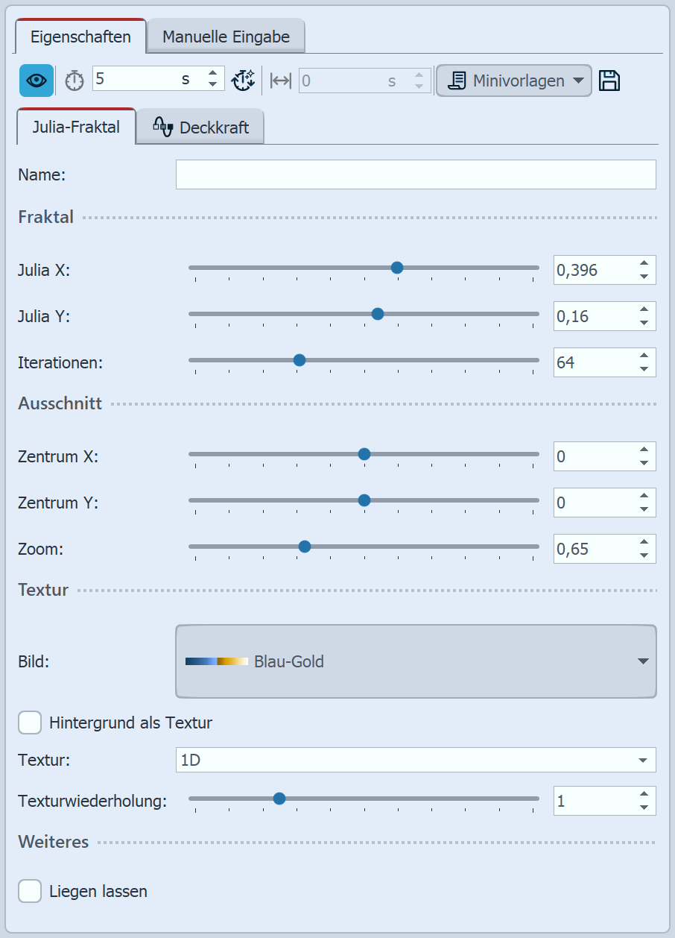Click the clock with sparkles icon
The width and height of the screenshot is (675, 938).
pos(244,81)
